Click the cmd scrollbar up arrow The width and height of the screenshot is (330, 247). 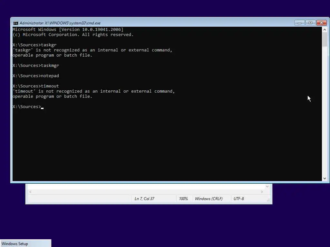coord(325,30)
